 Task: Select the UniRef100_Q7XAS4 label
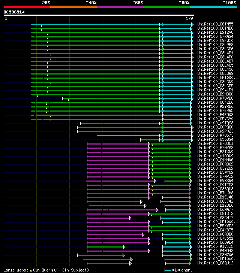click(215, 37)
